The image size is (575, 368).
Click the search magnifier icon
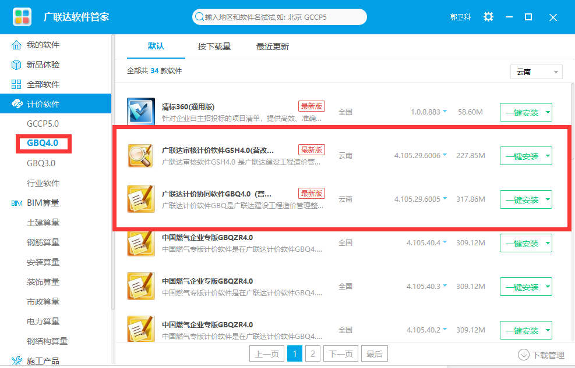pos(199,17)
